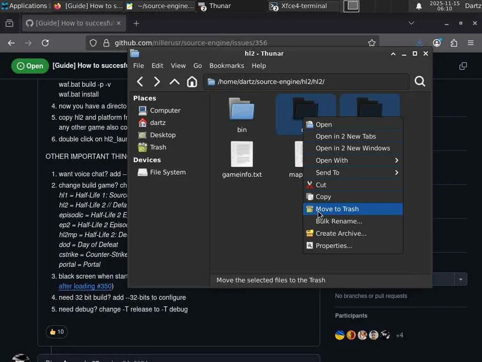
Task: Open Firefox hamburger menu
Action: click(471, 43)
